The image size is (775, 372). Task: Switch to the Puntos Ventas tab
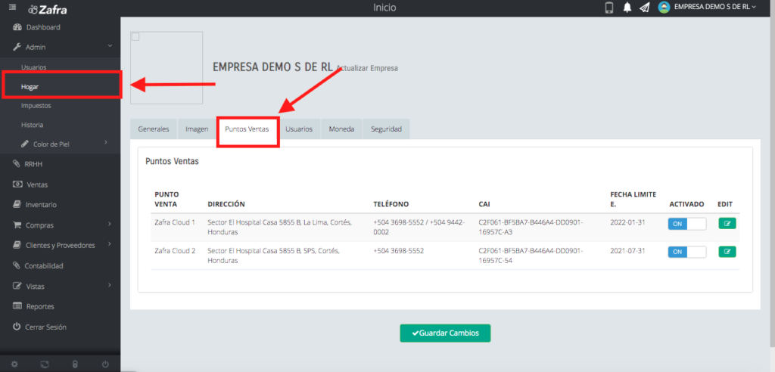coord(247,129)
